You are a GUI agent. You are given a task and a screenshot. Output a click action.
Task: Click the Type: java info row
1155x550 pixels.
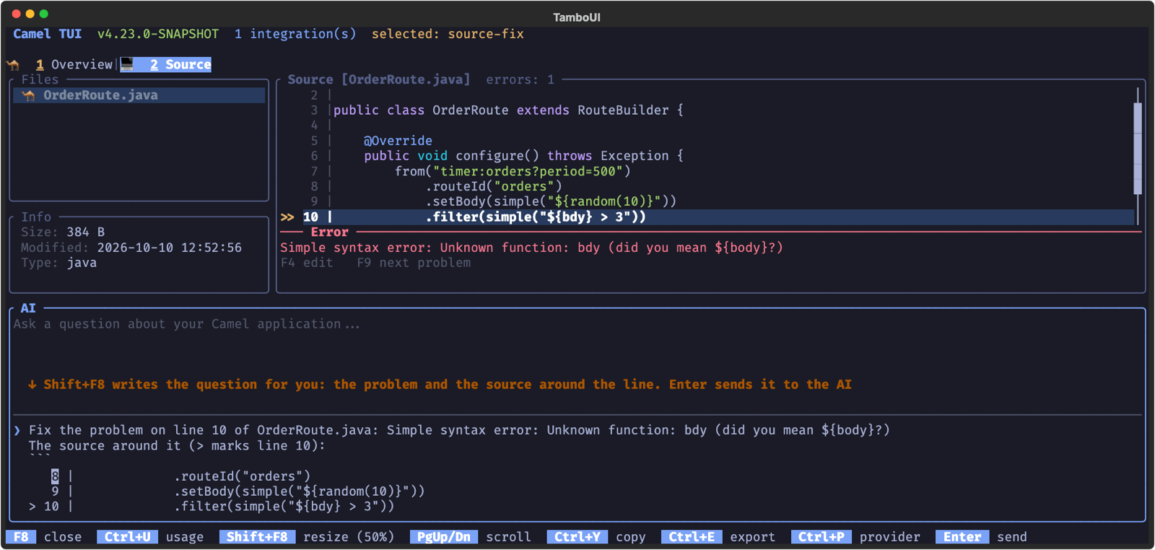tap(58, 263)
